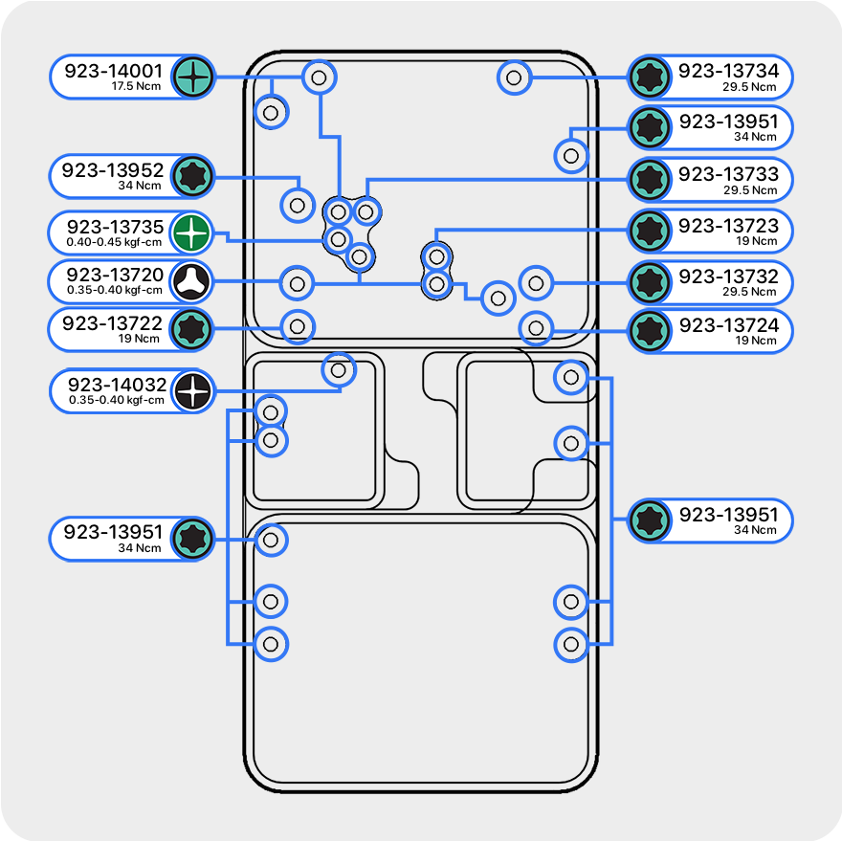Click the 923-13735 part number label

tap(114, 227)
